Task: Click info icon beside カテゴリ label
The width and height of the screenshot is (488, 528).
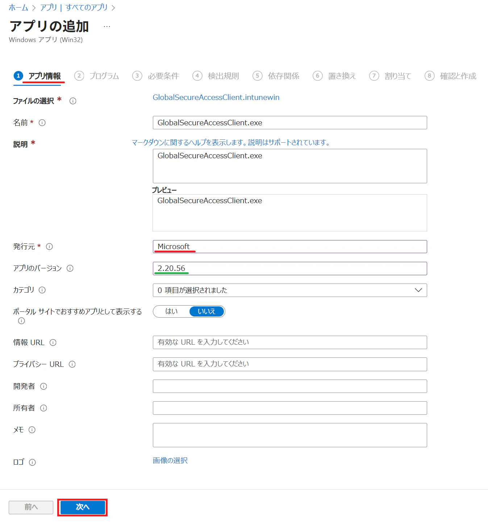Action: coord(42,290)
